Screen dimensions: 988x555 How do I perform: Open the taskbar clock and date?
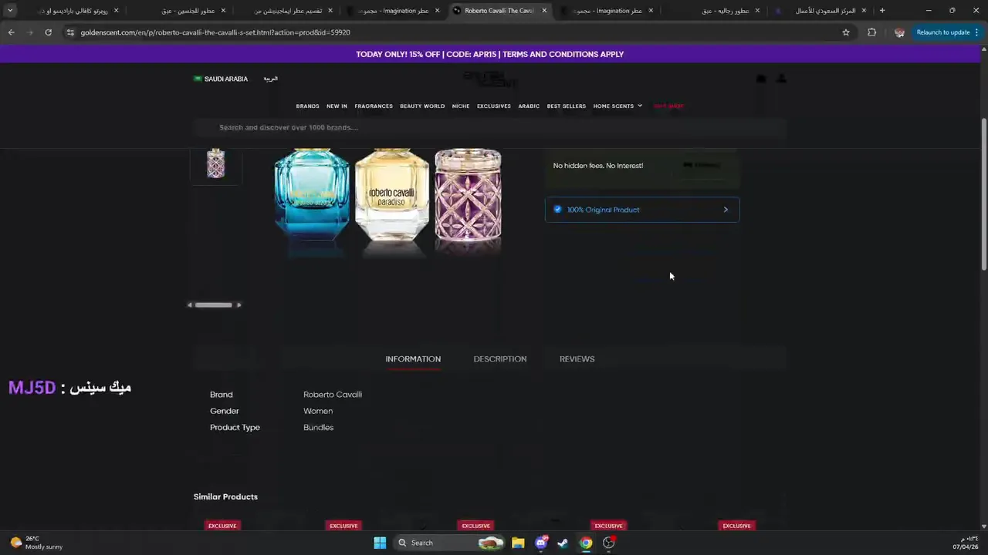point(965,543)
